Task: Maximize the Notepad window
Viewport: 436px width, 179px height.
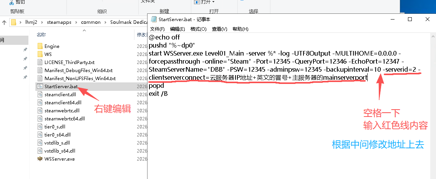Action: [410, 19]
